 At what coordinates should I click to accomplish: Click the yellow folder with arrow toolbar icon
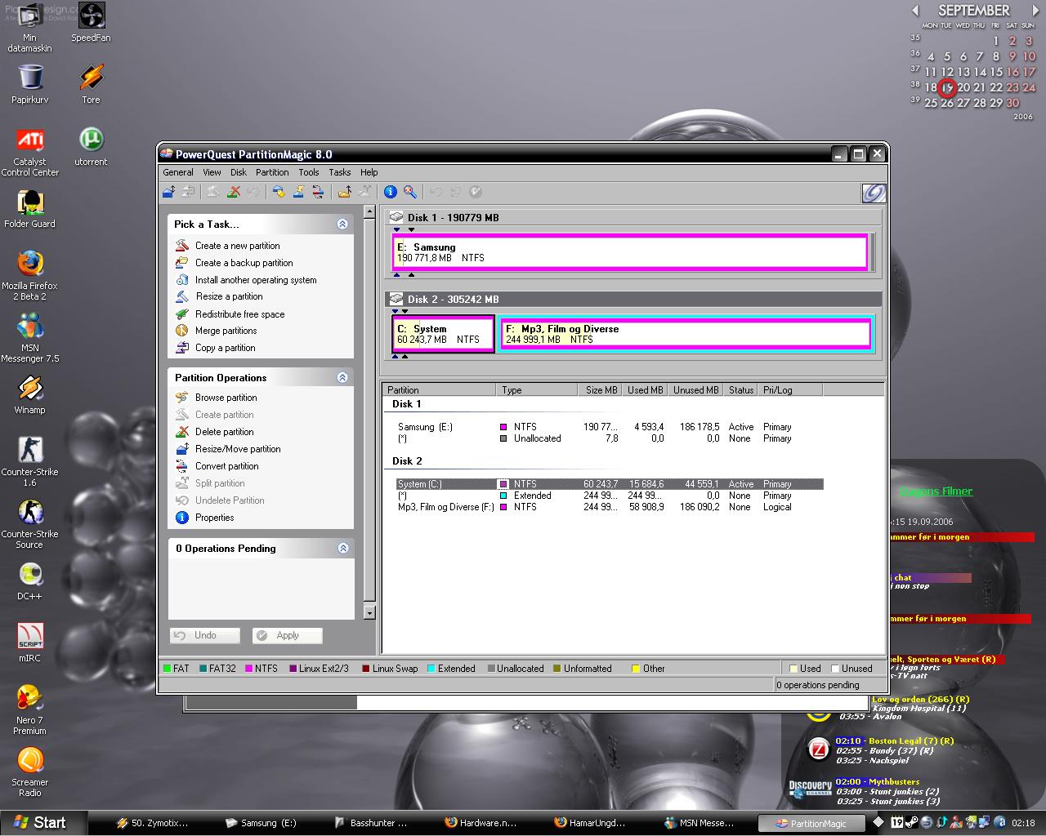click(345, 192)
